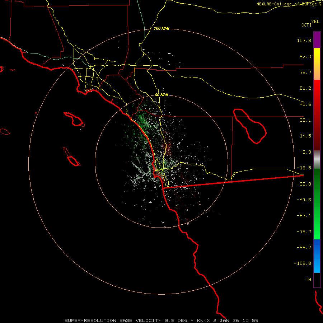The image size is (323, 323).
Task: Click the Salton Sea outline on map
Action: 250,126
